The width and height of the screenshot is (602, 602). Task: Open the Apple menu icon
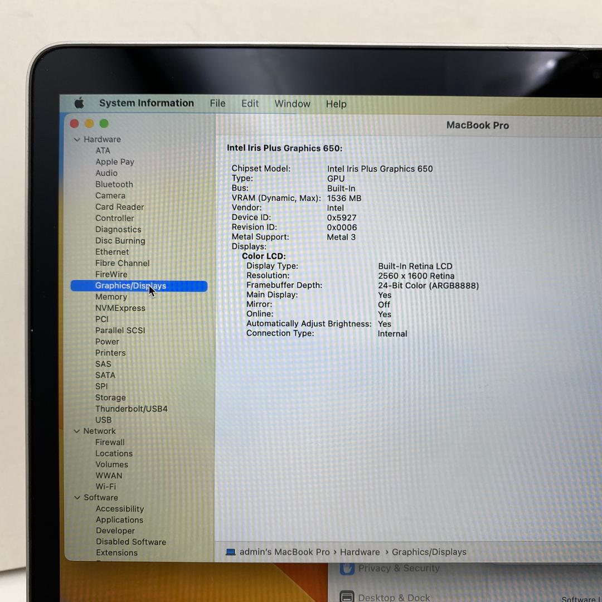coord(79,103)
